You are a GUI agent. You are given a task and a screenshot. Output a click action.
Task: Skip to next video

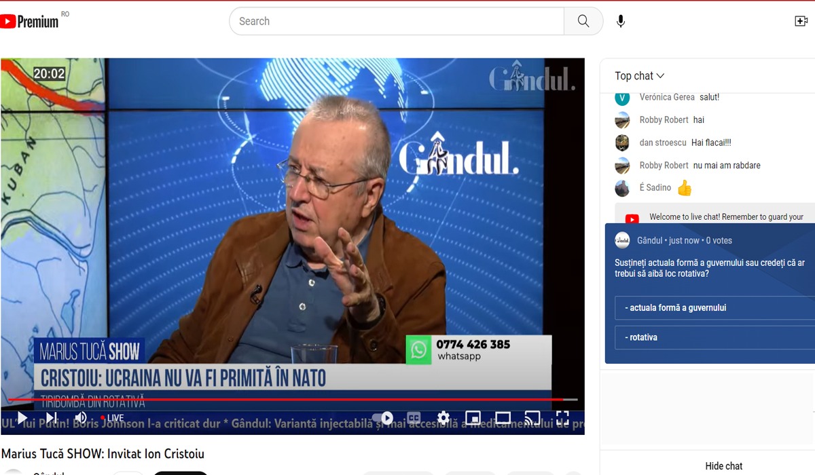[52, 417]
